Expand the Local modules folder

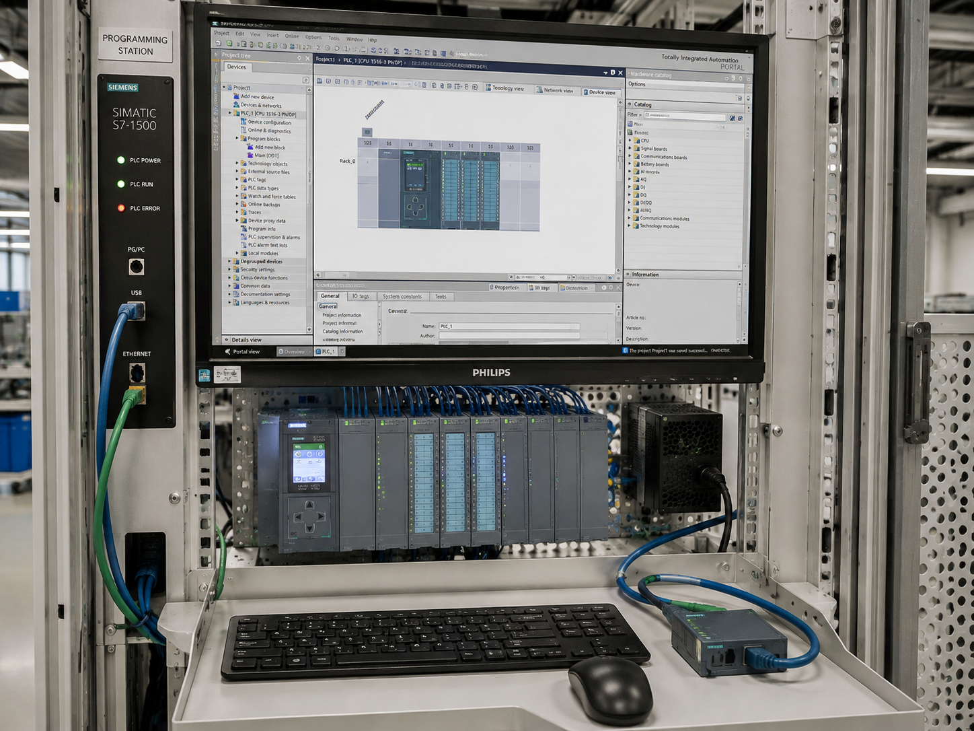tap(237, 253)
